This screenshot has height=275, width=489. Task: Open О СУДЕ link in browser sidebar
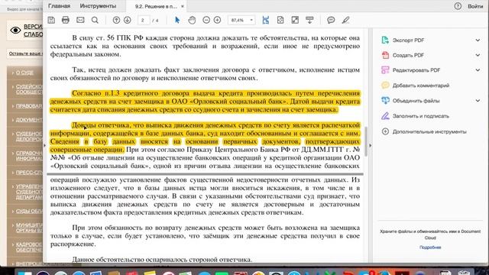pyautogui.click(x=24, y=73)
